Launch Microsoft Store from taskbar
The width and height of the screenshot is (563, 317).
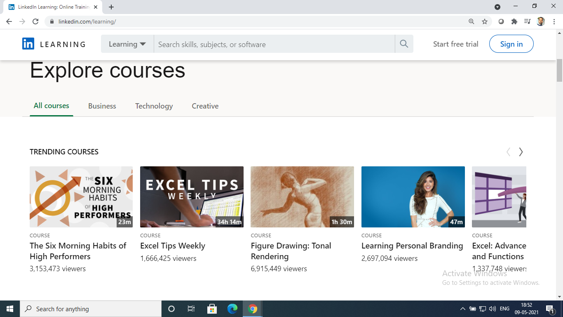pyautogui.click(x=212, y=309)
